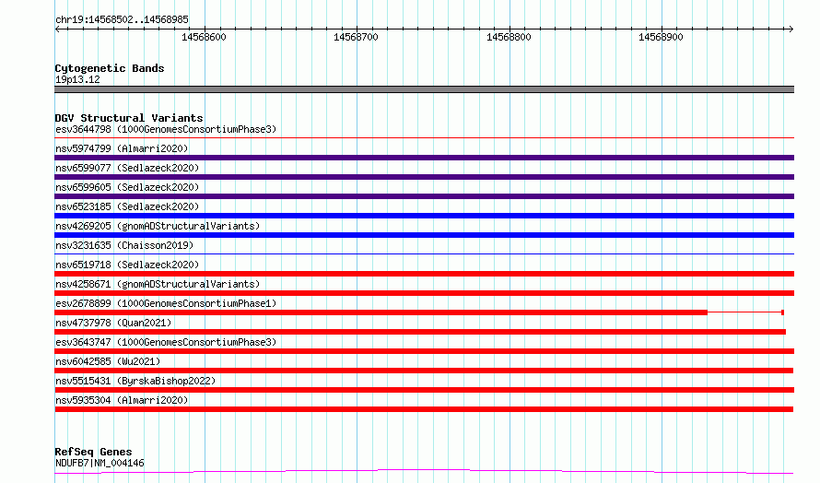Select variant label nsv5935304 (Almarri2020)
This screenshot has width=820, height=483.
pyautogui.click(x=122, y=400)
